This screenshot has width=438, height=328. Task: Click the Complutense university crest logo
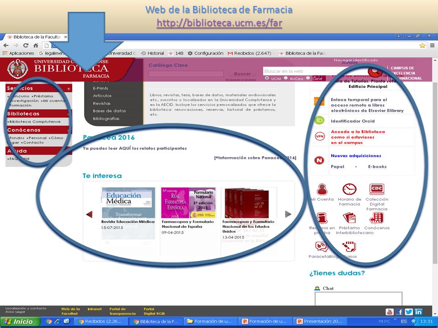coord(18,69)
